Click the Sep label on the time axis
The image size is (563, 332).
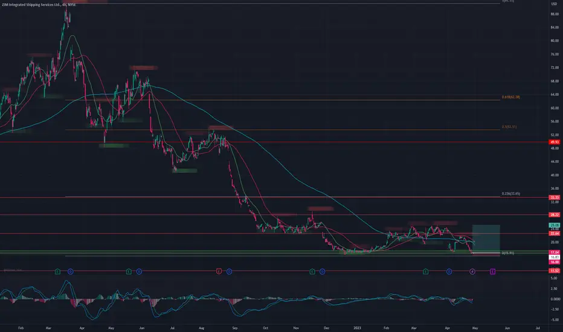tap(235, 328)
